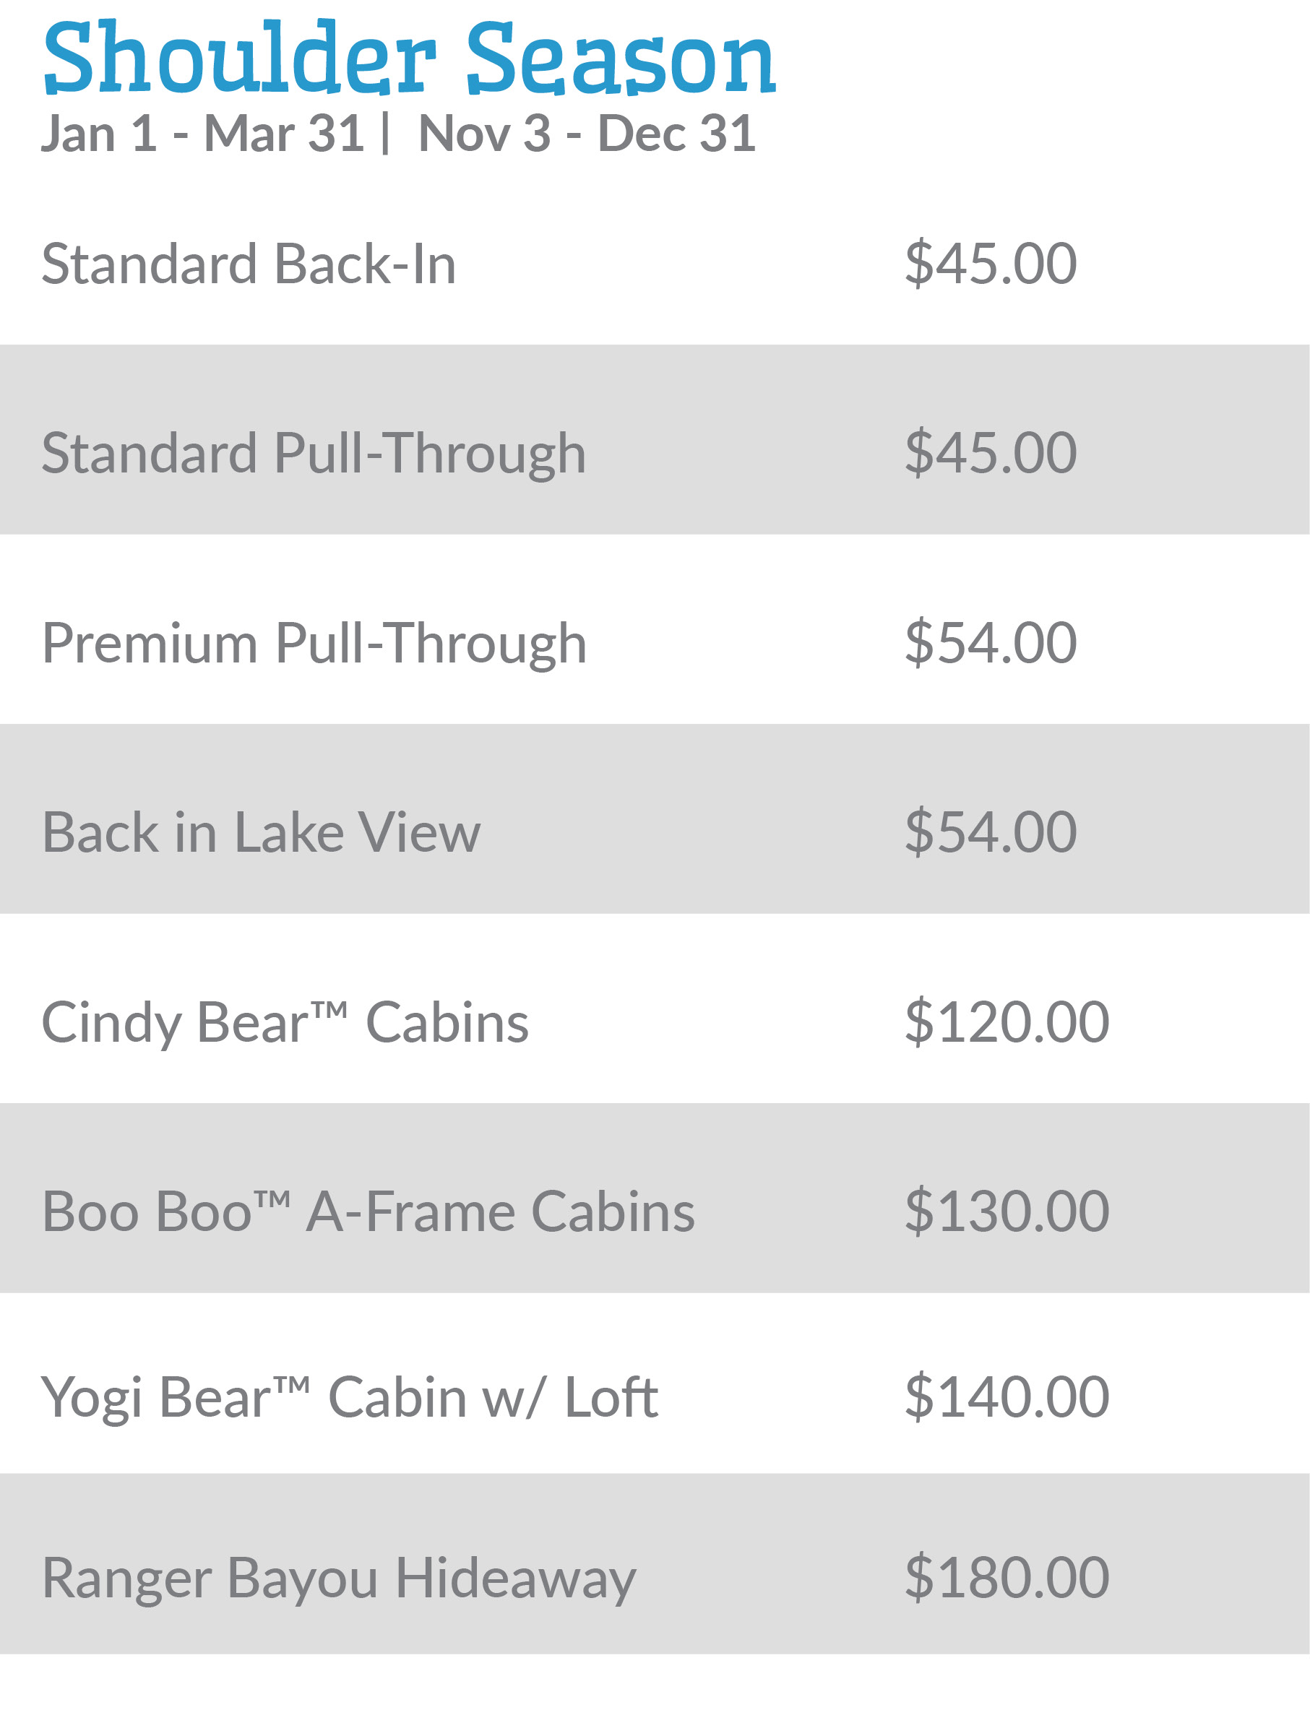Select the Premium Pull-Through label
Image resolution: width=1310 pixels, height=1710 pixels.
[314, 644]
